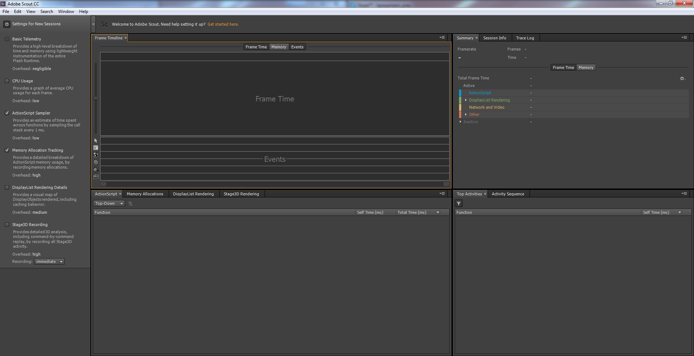Click Total Time (ms) sort arrow
The image size is (694, 356).
pyautogui.click(x=438, y=212)
